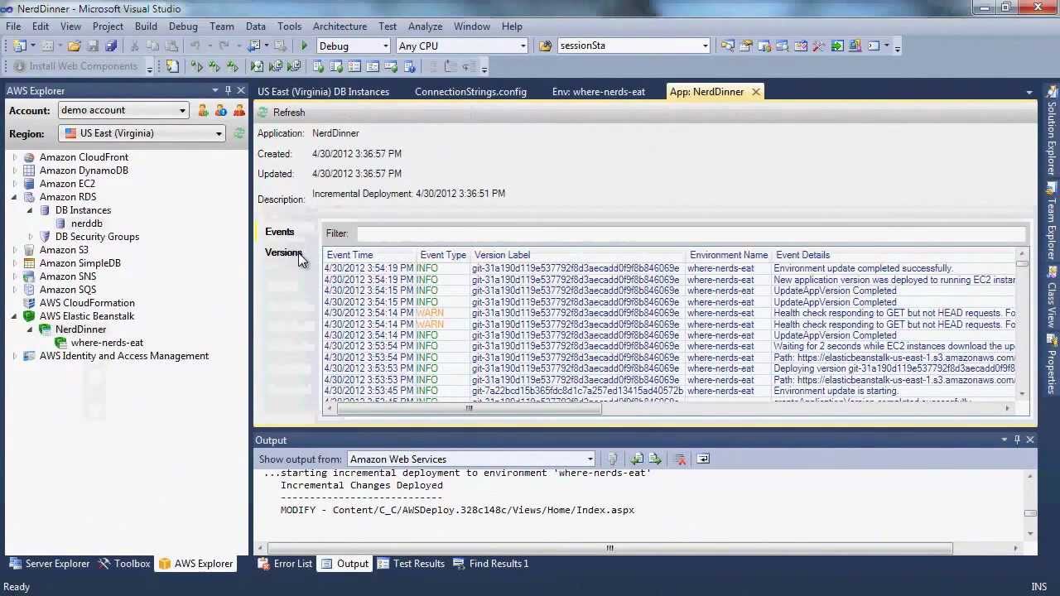Click the Navigate Backward toolbar icon
Image resolution: width=1060 pixels, height=596 pixels.
255,46
